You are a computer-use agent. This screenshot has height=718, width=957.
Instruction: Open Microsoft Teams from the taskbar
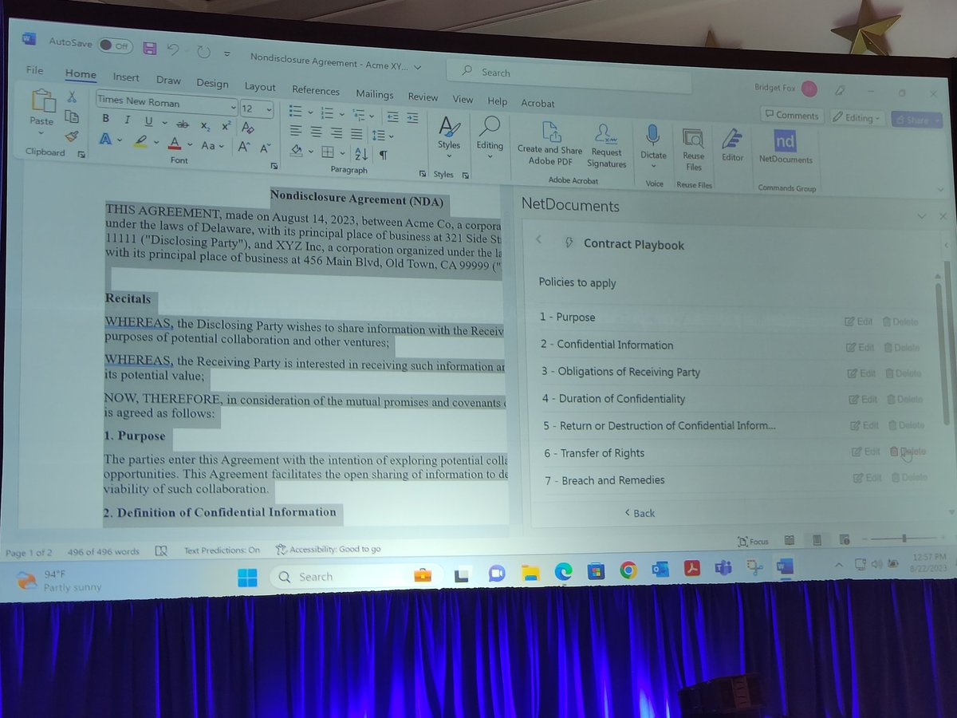click(723, 568)
